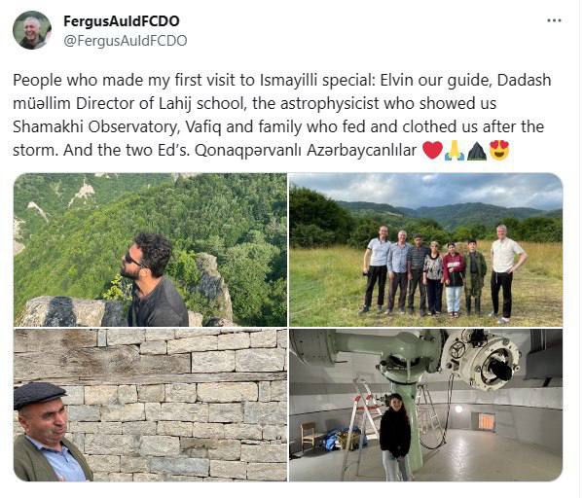Viewport: 584px width, 498px height.
Task: Click the folded hands emoji
Action: 455,151
